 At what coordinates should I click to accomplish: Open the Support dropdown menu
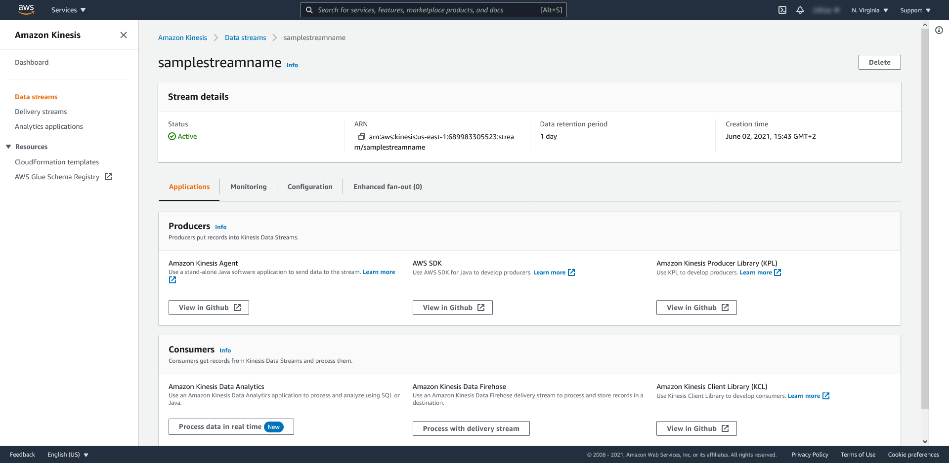coord(915,10)
